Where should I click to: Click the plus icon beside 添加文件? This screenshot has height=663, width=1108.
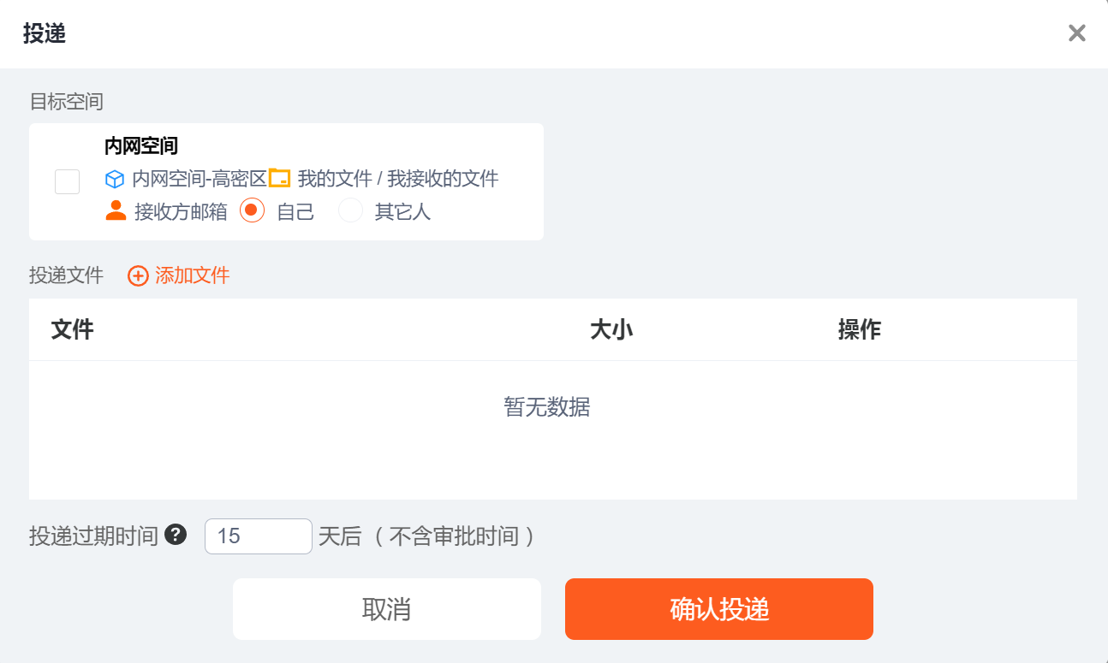coord(138,275)
